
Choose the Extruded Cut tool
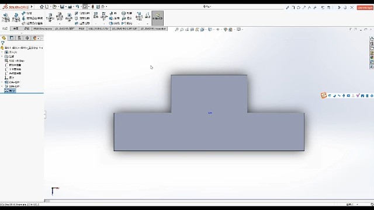[x=50, y=17]
